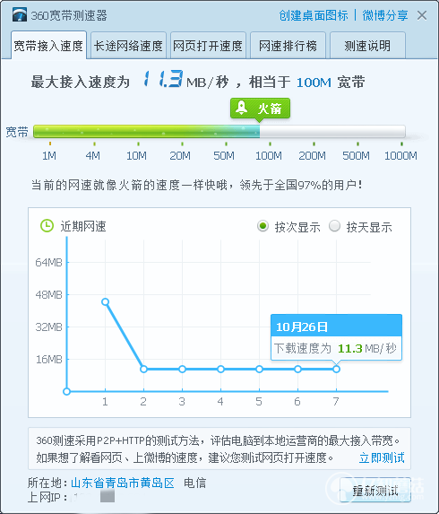Click data point 1 on the speed chart
Image resolution: width=439 pixels, height=514 pixels.
pos(105,302)
